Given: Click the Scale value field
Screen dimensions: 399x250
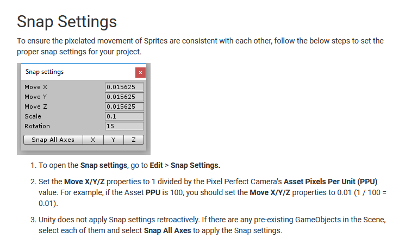Looking at the screenshot, I should (124, 116).
